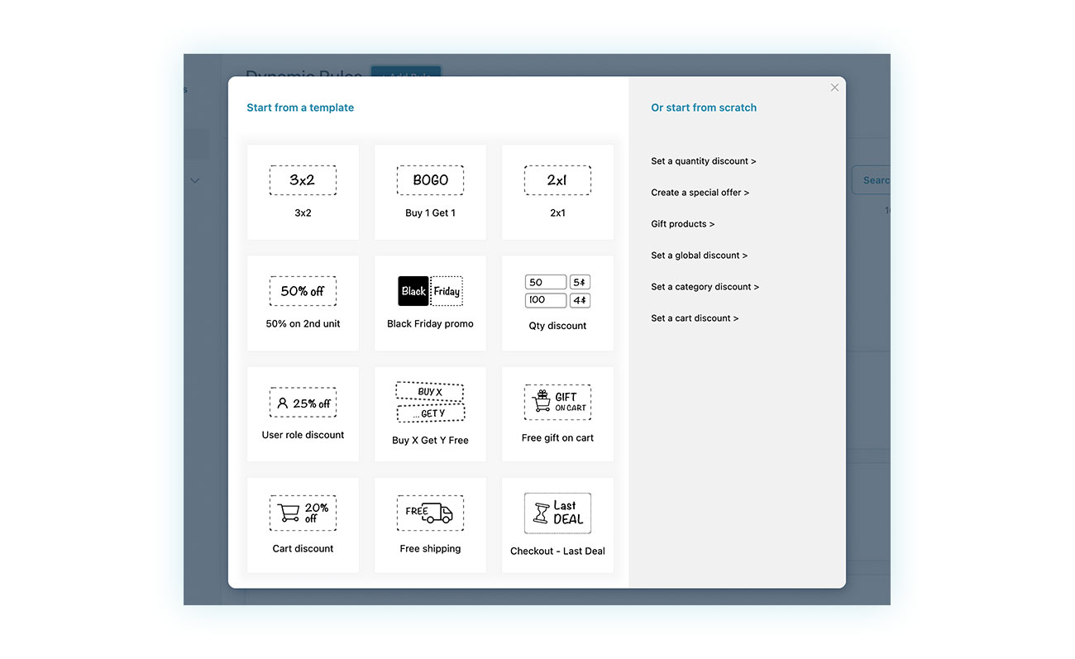Pick the Buy X Get Y ticket icon
This screenshot has height=659, width=1075.
click(x=430, y=403)
